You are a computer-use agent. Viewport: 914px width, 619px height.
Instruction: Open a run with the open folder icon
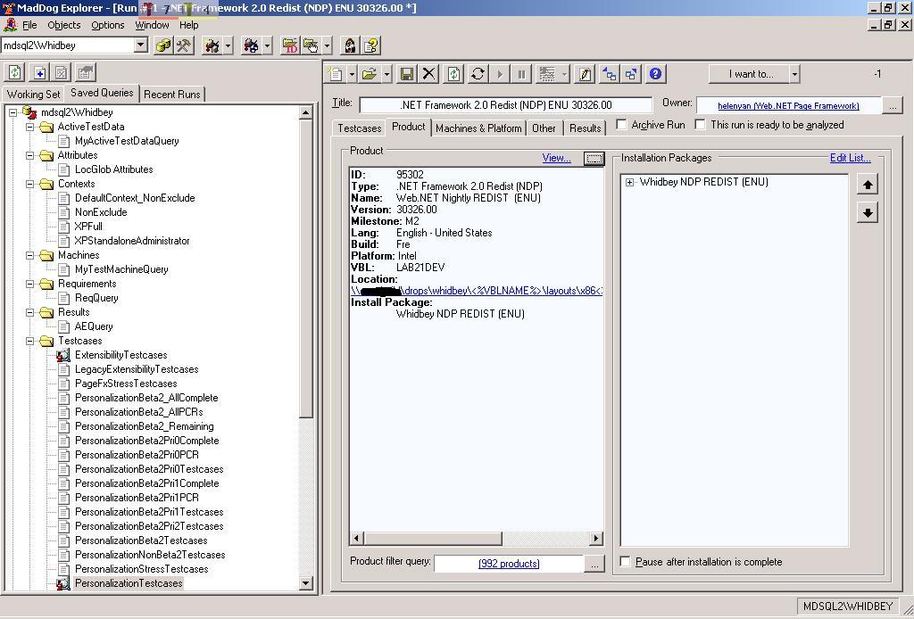tap(369, 74)
